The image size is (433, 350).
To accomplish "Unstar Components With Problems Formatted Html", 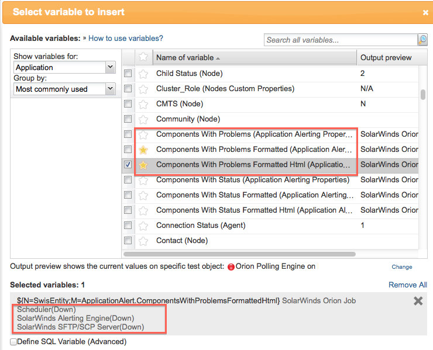I will tap(143, 165).
